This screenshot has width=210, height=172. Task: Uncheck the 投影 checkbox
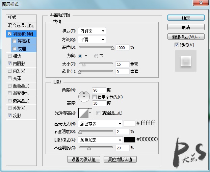click(x=9, y=115)
